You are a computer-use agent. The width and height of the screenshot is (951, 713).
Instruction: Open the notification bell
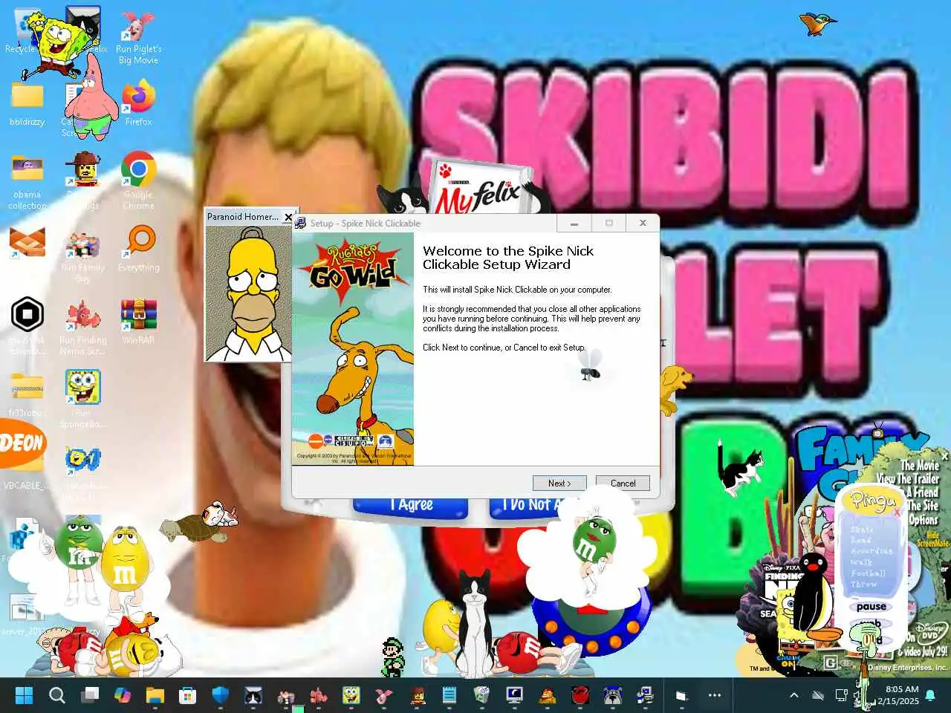(930, 696)
